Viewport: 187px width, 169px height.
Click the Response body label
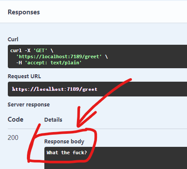coord(64,142)
